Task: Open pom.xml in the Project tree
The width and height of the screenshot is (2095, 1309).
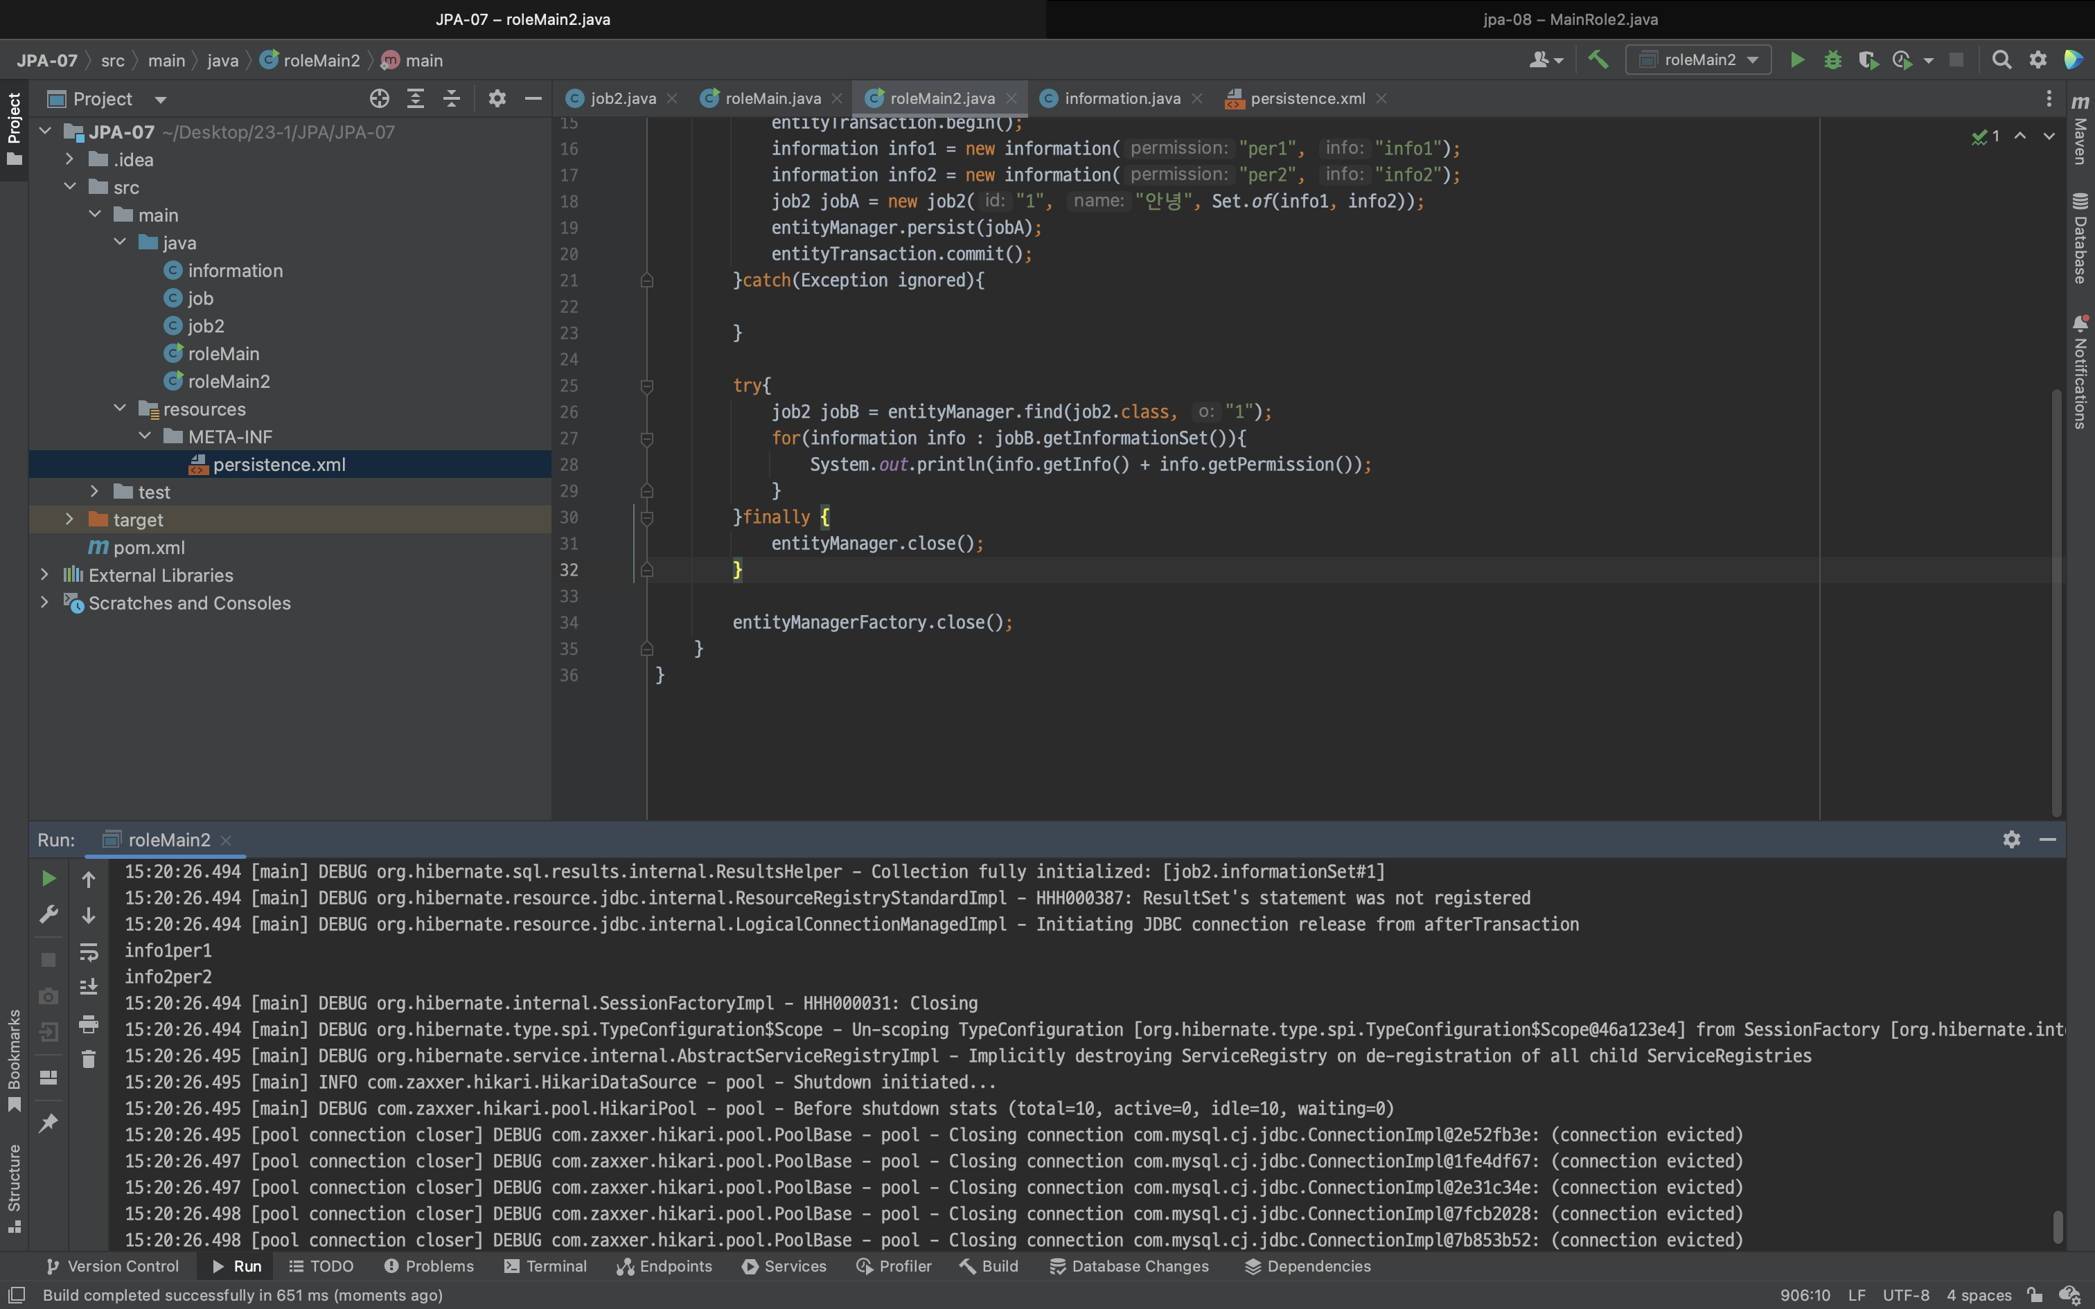Action: (149, 547)
